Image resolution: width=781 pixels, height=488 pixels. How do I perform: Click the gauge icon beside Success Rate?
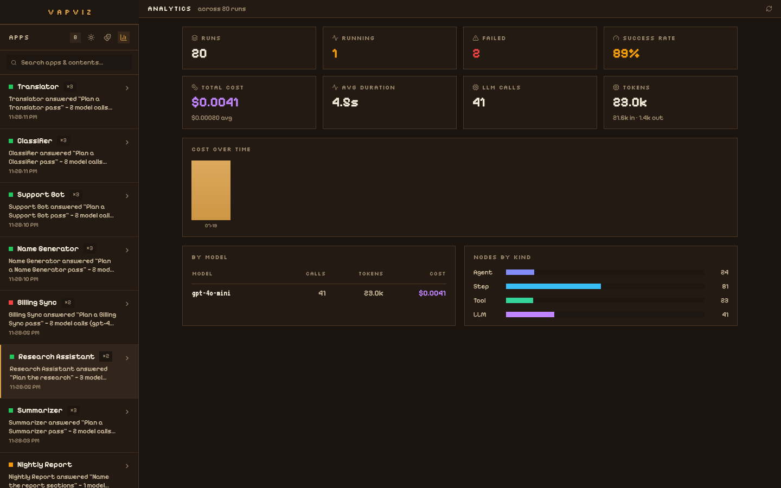(x=616, y=38)
